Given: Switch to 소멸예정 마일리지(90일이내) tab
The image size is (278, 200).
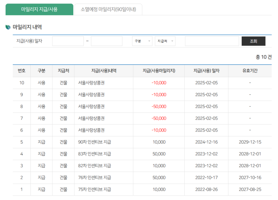Looking at the screenshot, I should point(109,9).
